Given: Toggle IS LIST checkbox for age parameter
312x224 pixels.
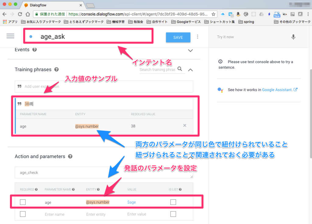Looking at the screenshot, I should tap(173, 202).
